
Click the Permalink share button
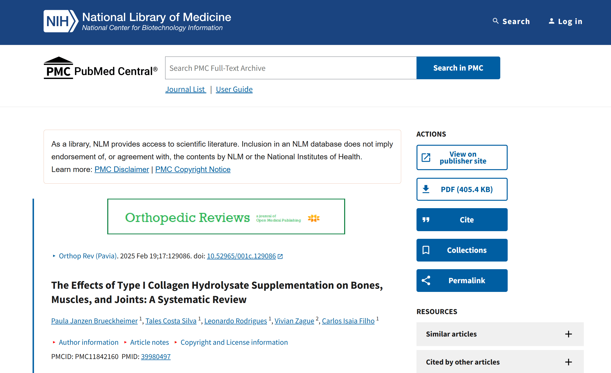462,281
